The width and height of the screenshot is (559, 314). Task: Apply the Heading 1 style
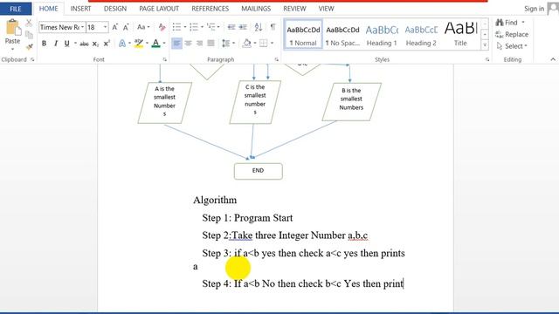(382, 35)
